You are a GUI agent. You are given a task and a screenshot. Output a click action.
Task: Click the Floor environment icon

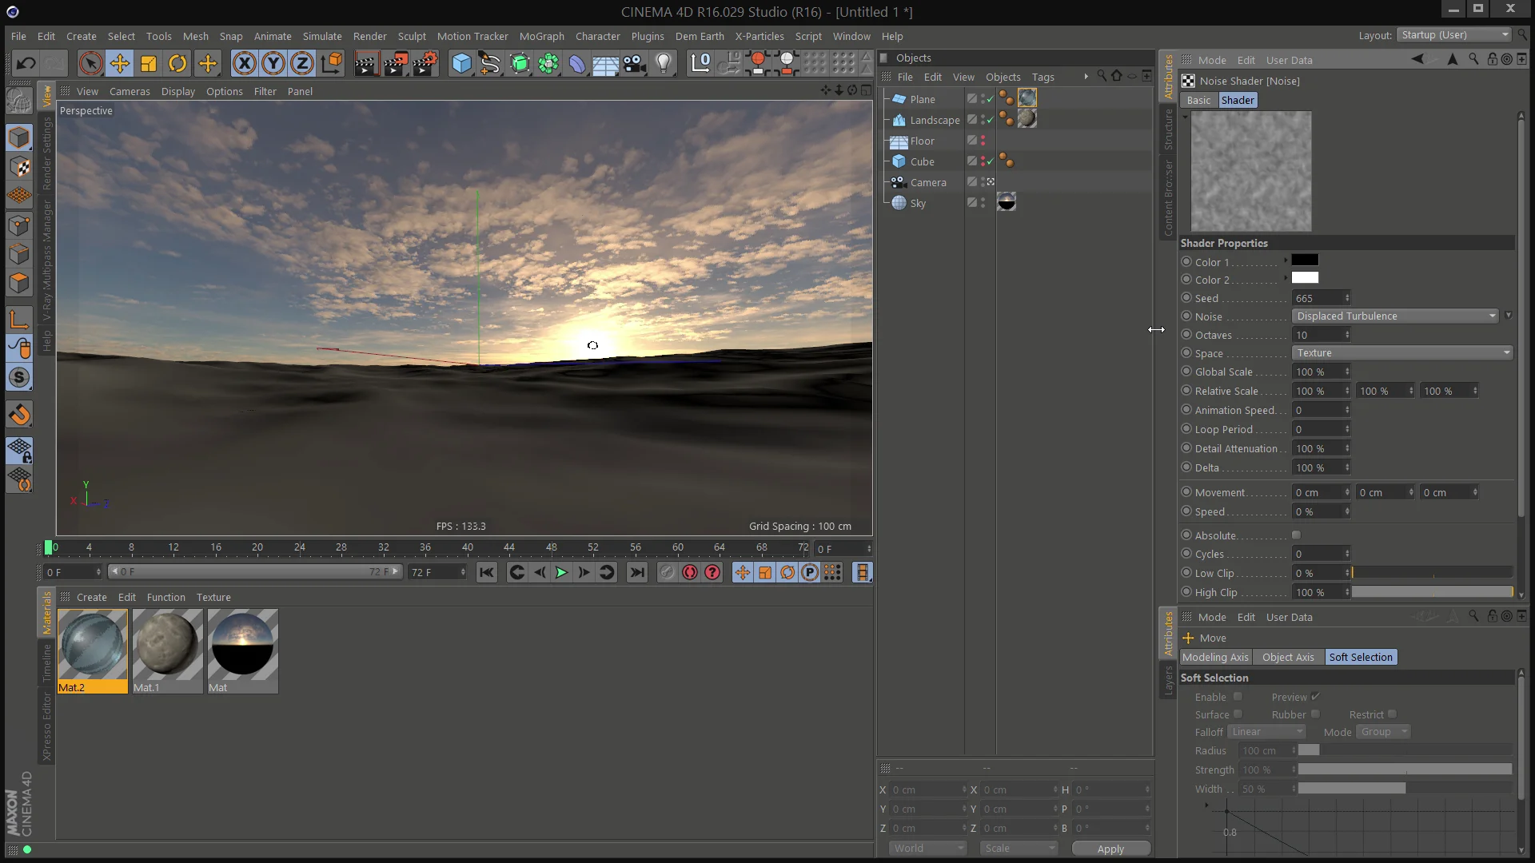click(605, 63)
